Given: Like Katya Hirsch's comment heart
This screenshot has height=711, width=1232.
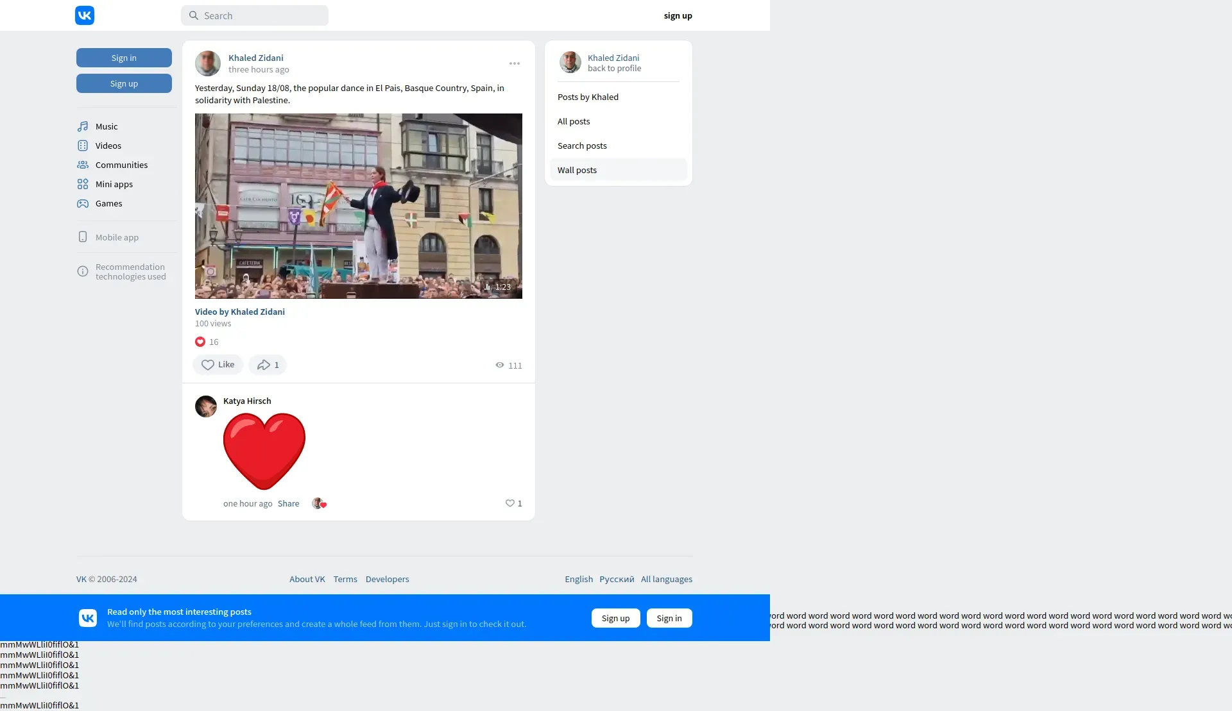Looking at the screenshot, I should point(510,503).
